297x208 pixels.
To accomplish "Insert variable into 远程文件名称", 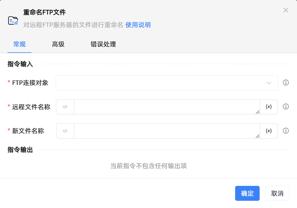I will pyautogui.click(x=269, y=107).
